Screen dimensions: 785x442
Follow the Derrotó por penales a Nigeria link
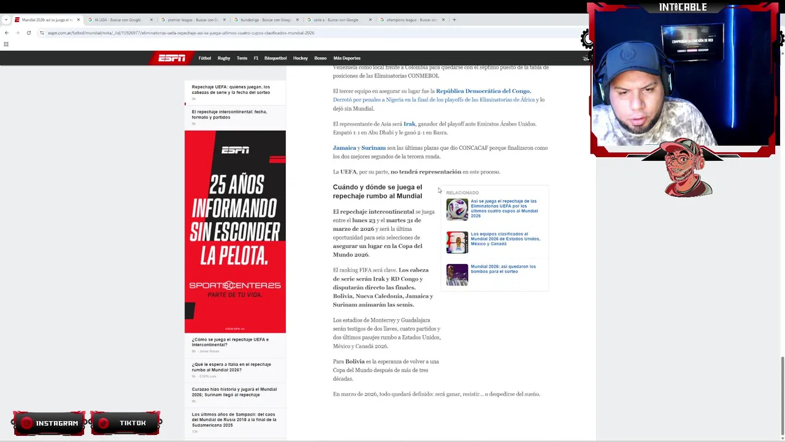coord(434,99)
